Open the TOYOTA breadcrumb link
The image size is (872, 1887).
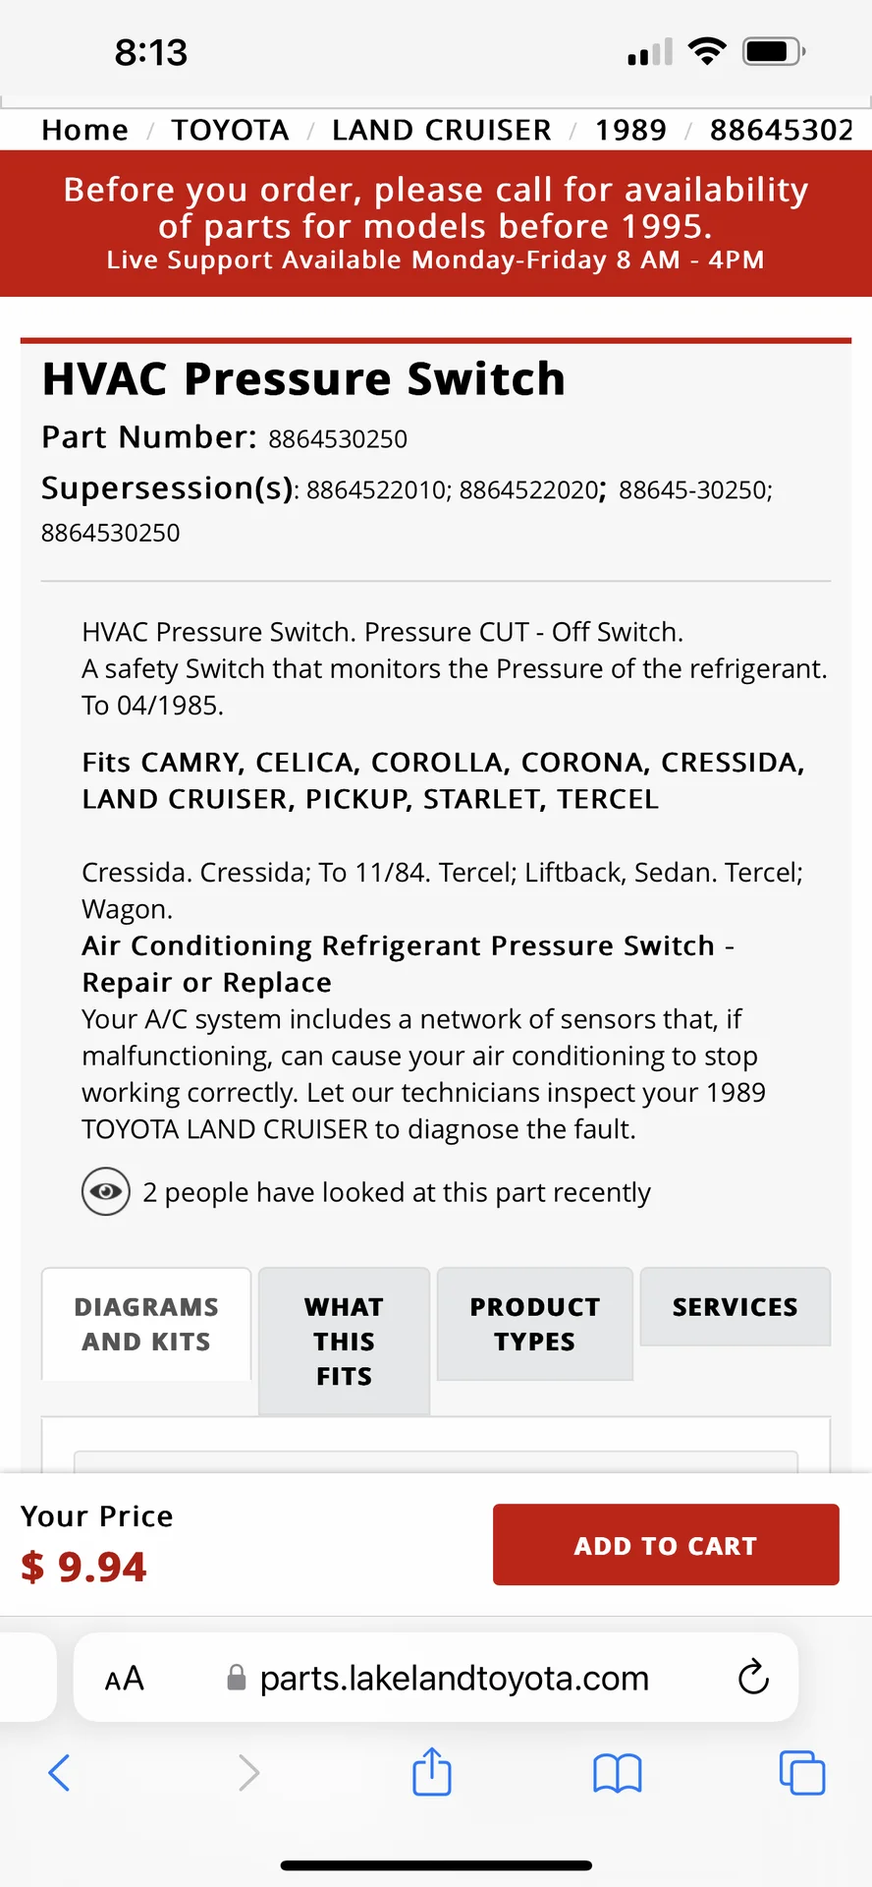230,130
